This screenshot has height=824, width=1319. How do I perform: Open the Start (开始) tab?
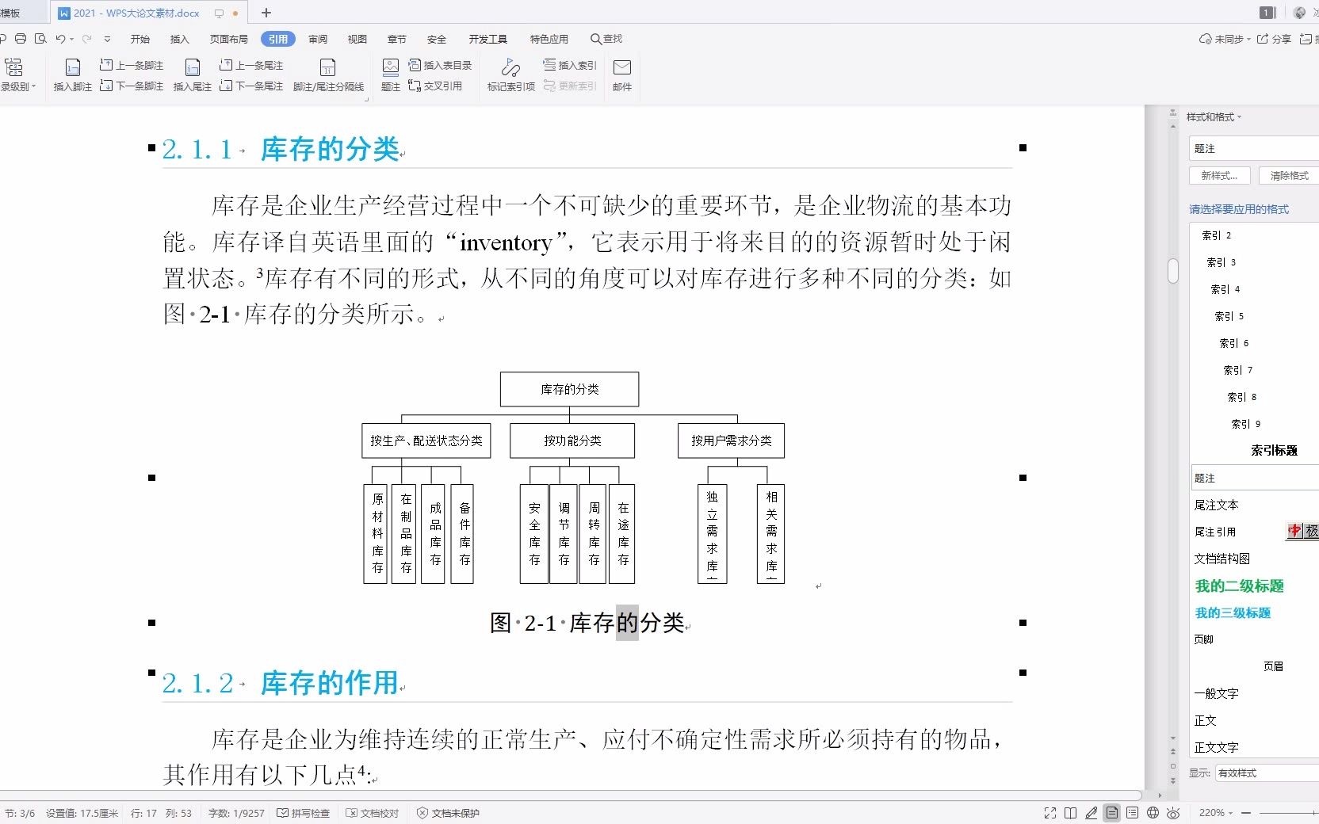[140, 39]
